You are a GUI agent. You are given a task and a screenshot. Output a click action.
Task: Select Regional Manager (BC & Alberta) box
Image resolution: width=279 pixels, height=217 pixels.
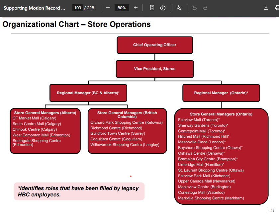[x=88, y=93]
